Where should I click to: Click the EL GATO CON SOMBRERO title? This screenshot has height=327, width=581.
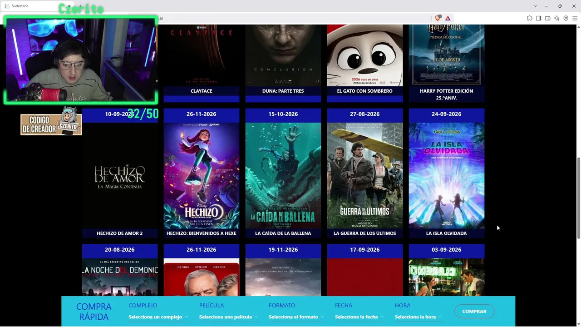(x=365, y=91)
